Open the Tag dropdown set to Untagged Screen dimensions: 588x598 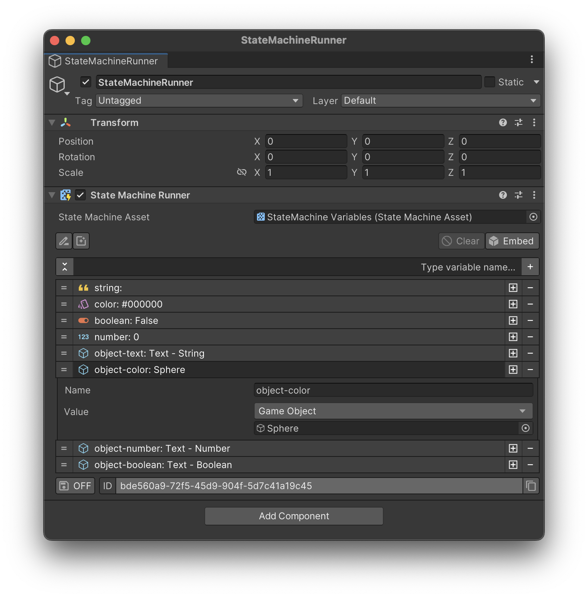(199, 101)
